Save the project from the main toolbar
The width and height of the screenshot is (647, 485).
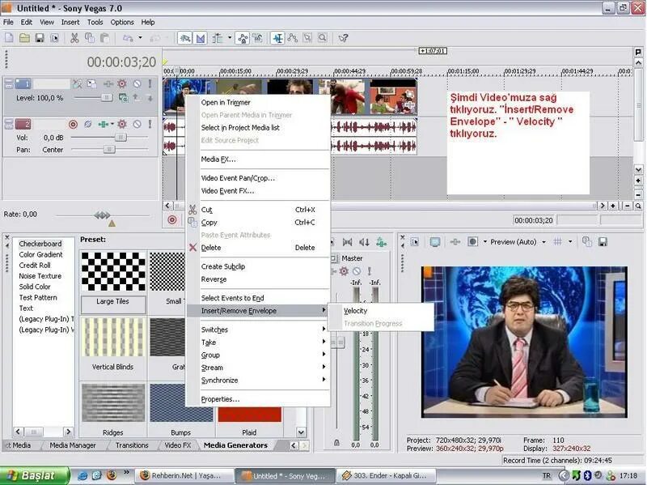click(x=40, y=38)
